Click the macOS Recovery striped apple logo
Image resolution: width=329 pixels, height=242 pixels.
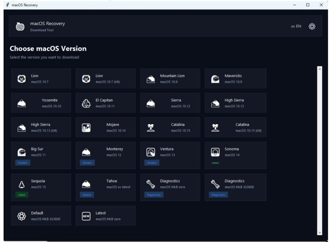(20, 26)
